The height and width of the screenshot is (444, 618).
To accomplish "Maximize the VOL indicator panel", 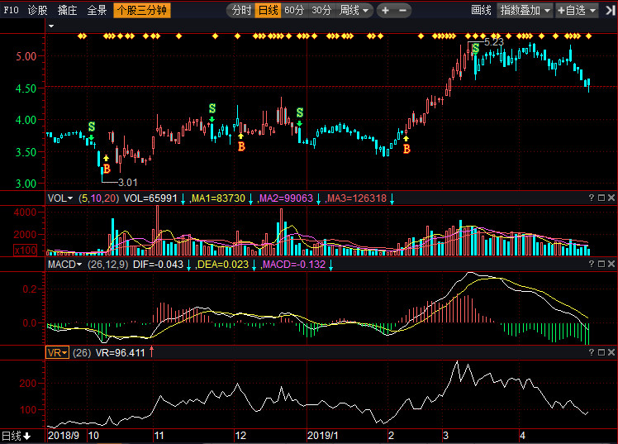I will point(601,198).
